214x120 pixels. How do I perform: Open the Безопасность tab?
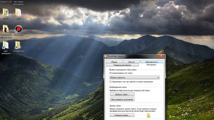coord(151,62)
